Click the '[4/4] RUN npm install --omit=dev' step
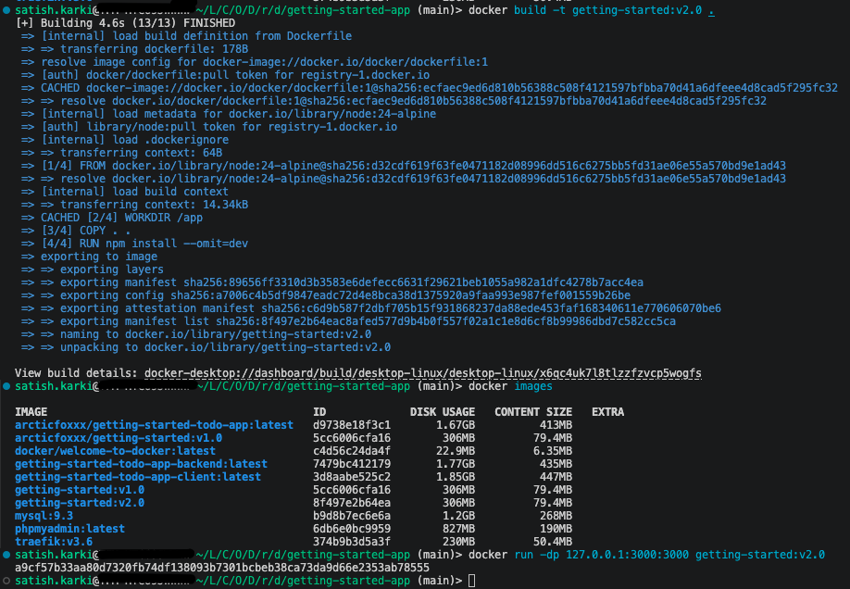Screen dimensions: 850x589 click(x=134, y=244)
